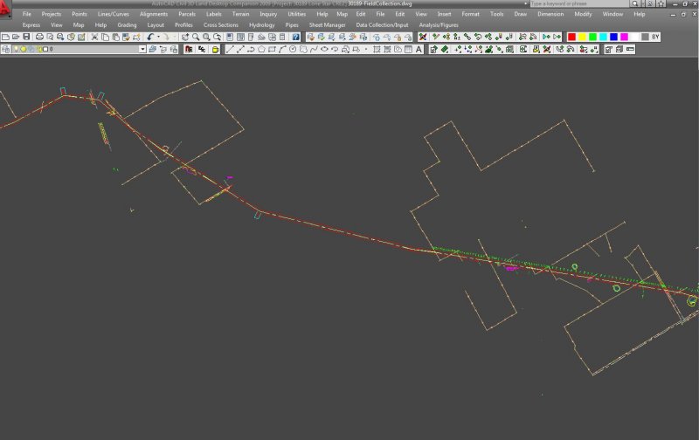Click the Search magnifier icon in title bar

coord(635,3)
